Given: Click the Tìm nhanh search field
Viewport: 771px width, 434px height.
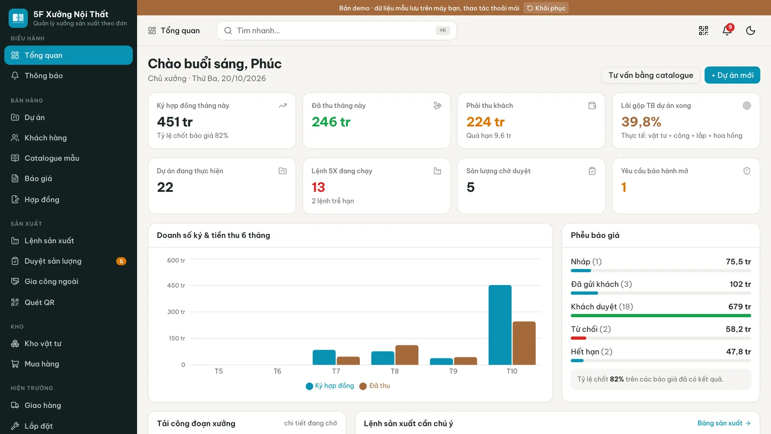Looking at the screenshot, I should click(x=336, y=30).
